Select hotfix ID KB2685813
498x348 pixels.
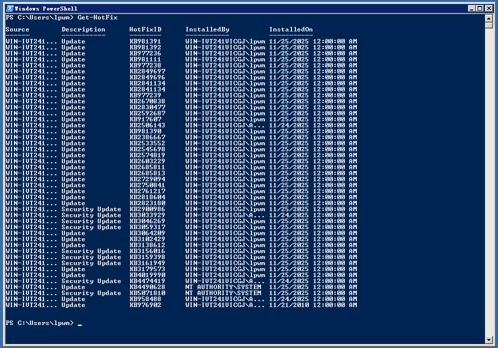tap(147, 173)
